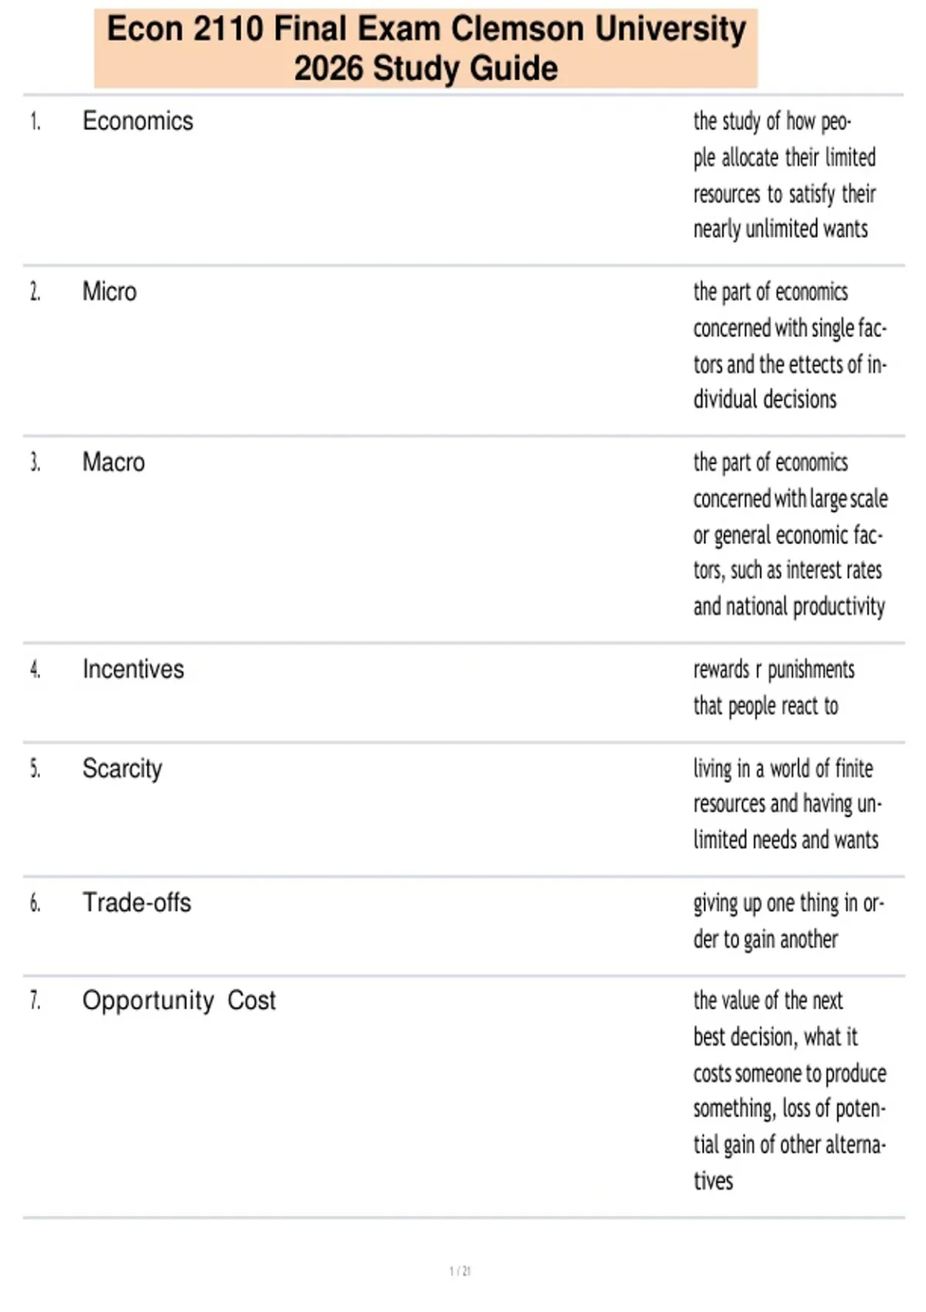The width and height of the screenshot is (926, 1312).
Task: Click item number 4 label
Action: [35, 669]
